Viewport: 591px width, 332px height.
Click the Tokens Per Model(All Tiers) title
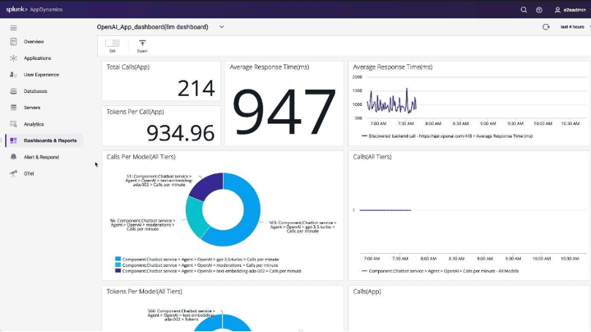pos(144,291)
